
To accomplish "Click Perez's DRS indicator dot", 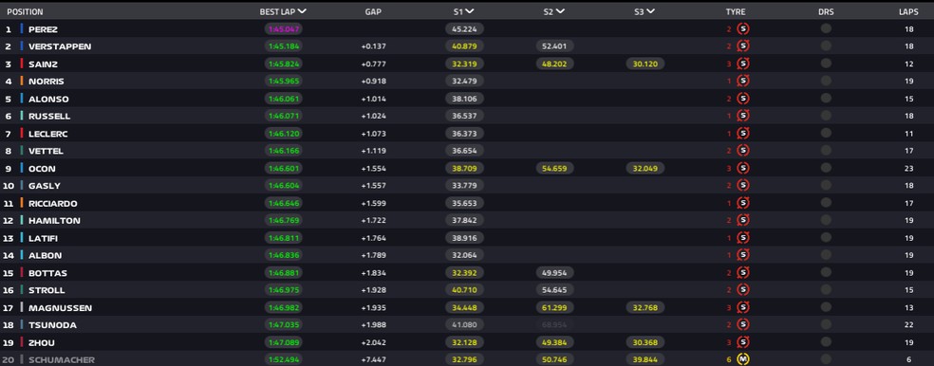I will [x=826, y=27].
